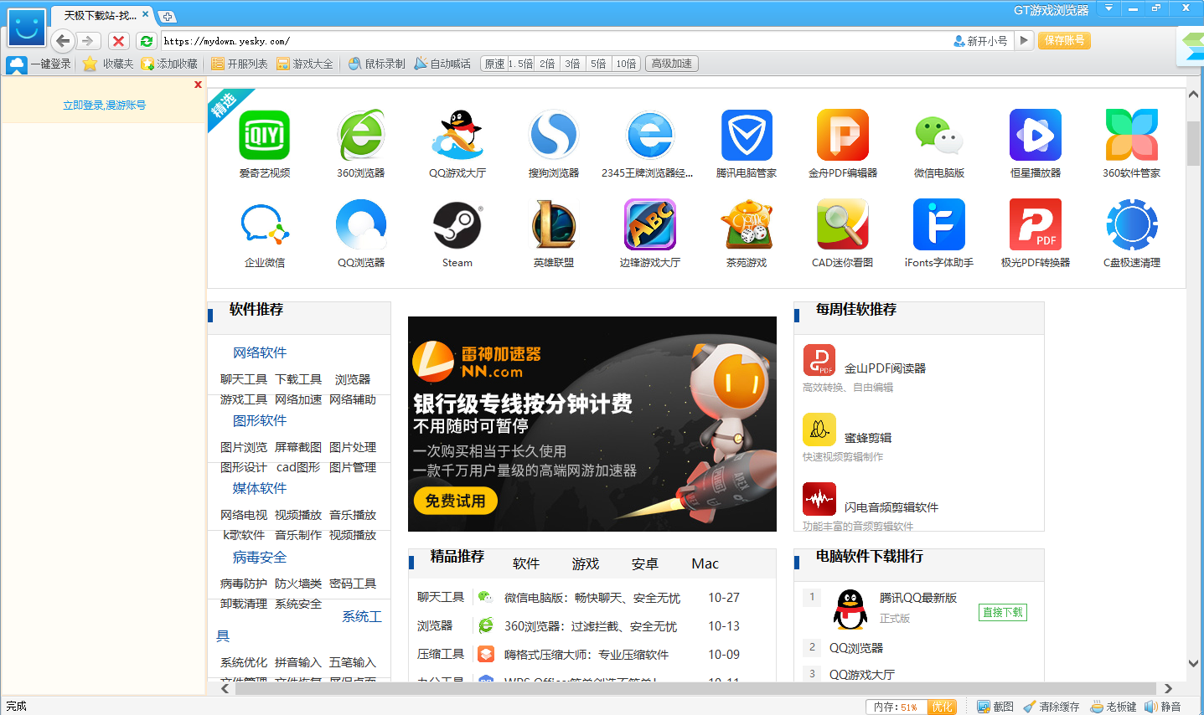1204x715 pixels.
Task: Open the C盘极速清理 icon
Action: pos(1132,224)
